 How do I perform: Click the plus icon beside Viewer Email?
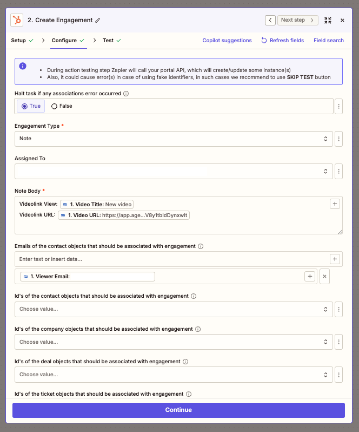click(310, 277)
